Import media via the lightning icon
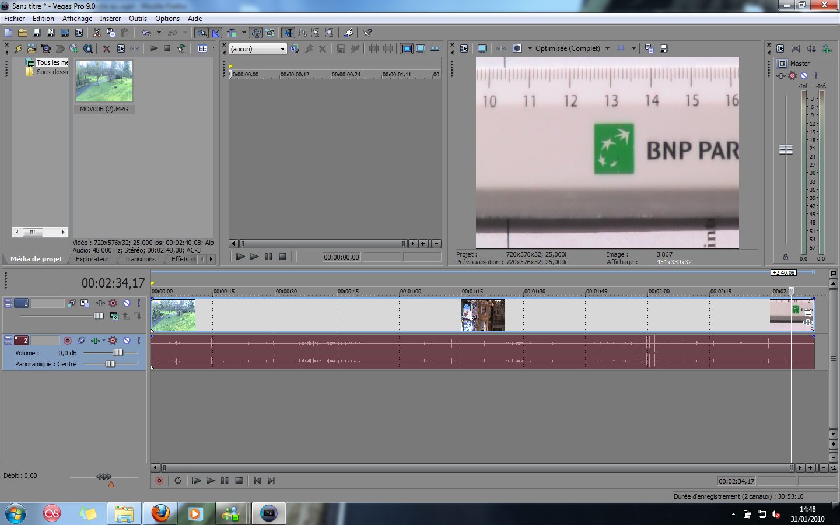The width and height of the screenshot is (840, 525). pyautogui.click(x=18, y=48)
